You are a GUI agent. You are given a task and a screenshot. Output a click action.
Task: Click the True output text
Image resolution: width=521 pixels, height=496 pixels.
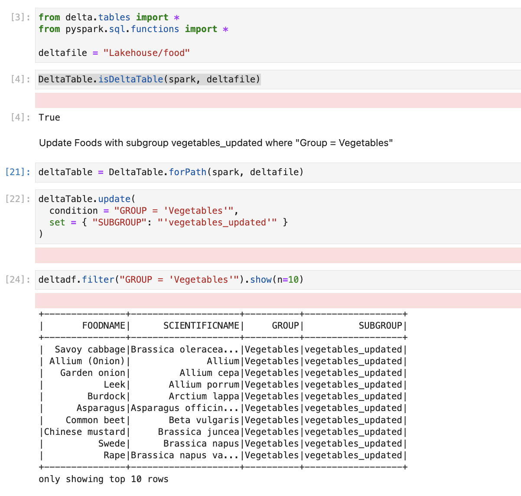49,117
